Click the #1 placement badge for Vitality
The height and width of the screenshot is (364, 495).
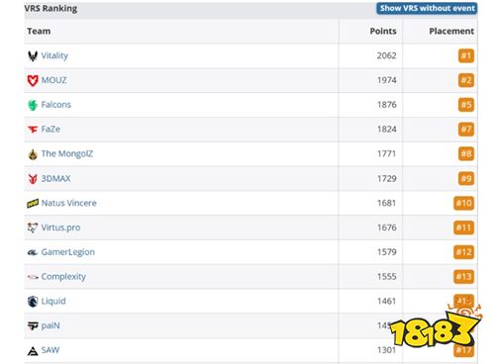point(466,55)
